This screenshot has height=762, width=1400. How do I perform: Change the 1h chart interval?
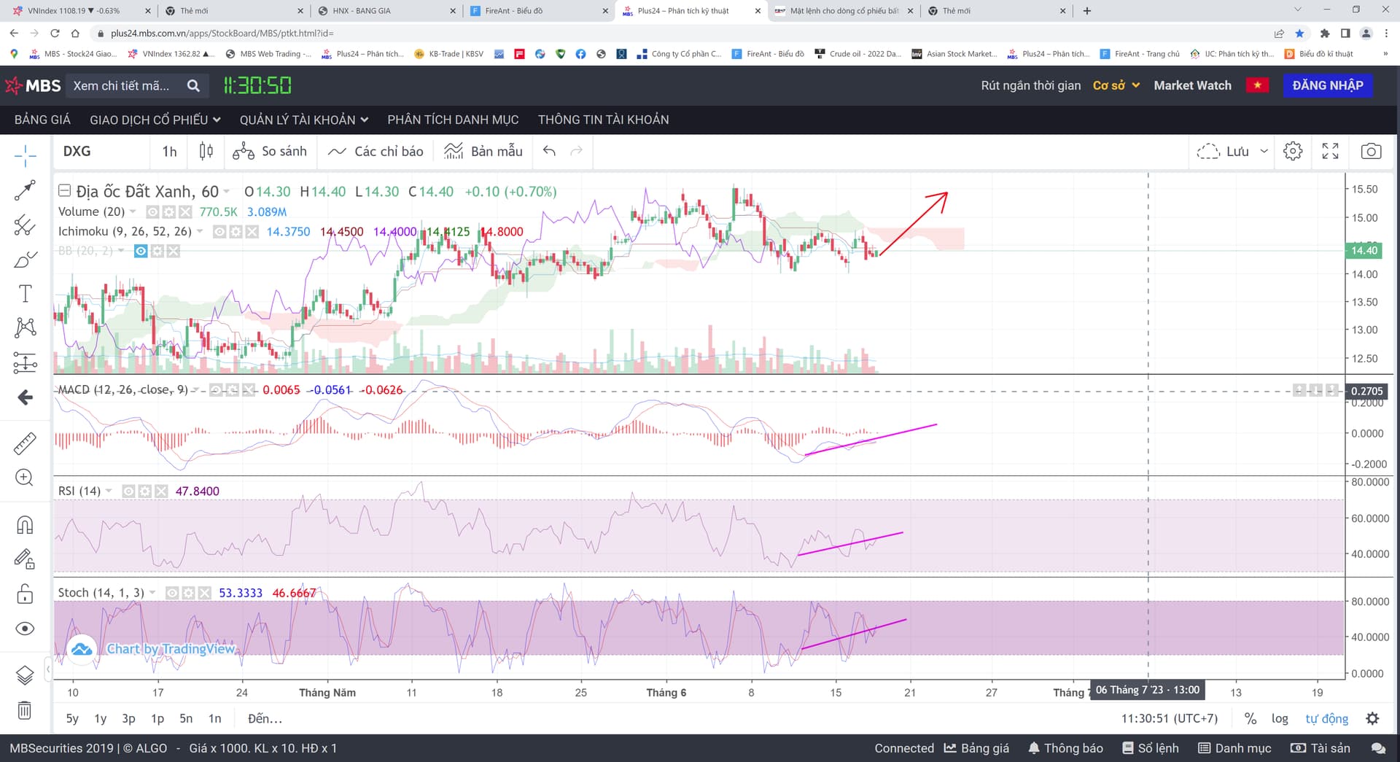pyautogui.click(x=169, y=151)
